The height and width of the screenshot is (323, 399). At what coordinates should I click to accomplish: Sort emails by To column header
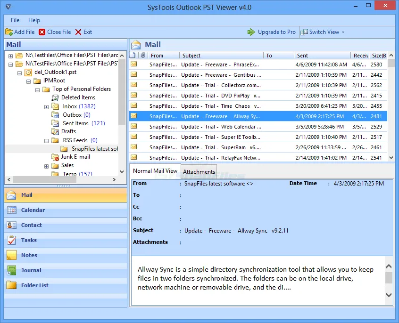tap(279, 56)
